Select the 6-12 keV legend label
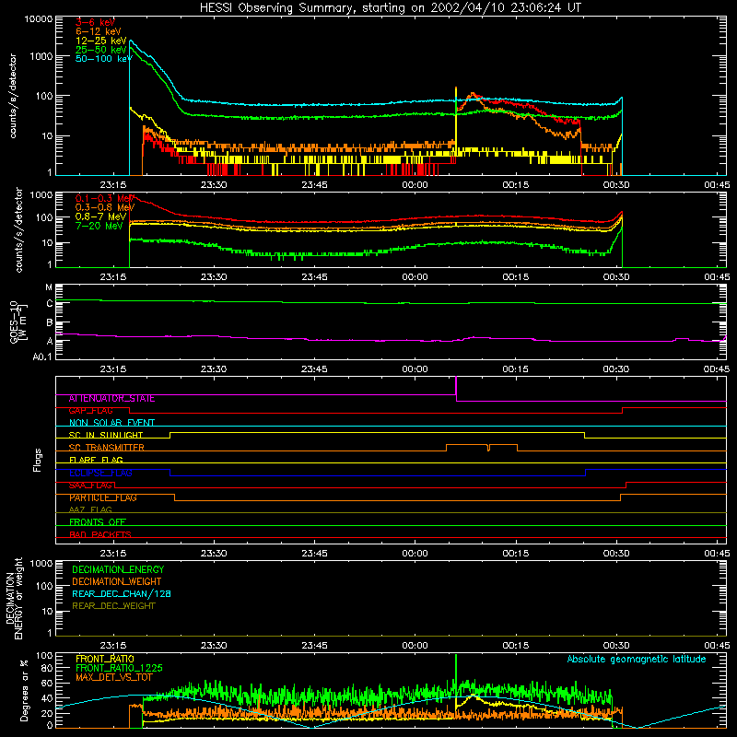This screenshot has width=737, height=737. (98, 31)
